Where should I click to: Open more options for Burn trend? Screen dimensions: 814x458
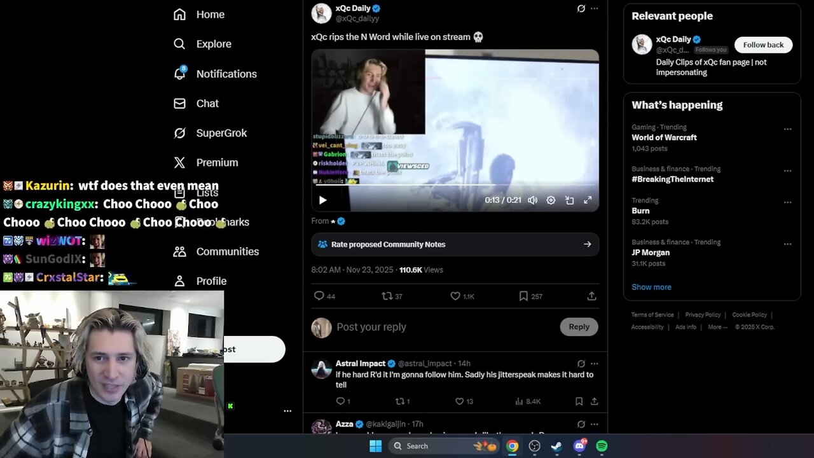787,202
